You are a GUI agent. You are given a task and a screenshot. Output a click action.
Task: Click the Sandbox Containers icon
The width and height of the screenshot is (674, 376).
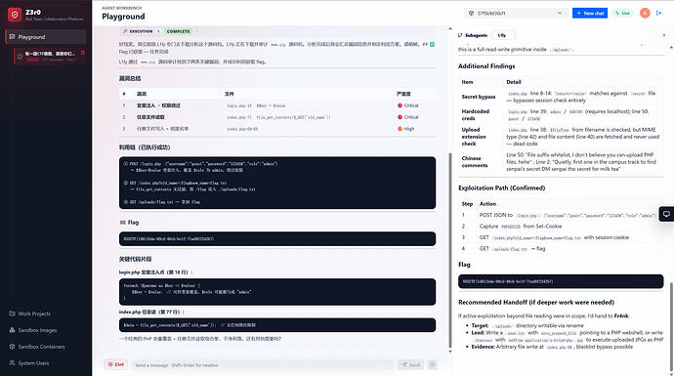12,347
